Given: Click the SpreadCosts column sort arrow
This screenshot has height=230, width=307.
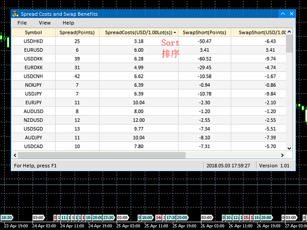Looking at the screenshot, I should click(175, 32).
